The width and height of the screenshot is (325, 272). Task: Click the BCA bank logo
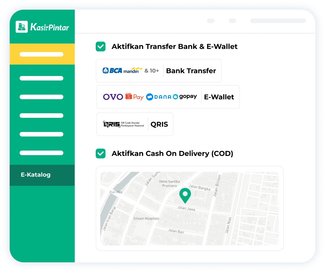112,71
